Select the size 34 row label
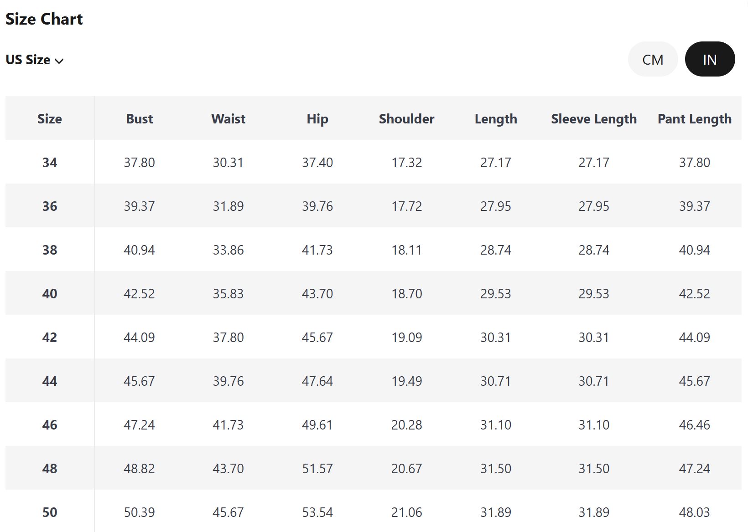Screen dimensions: 748x532 (x=50, y=163)
